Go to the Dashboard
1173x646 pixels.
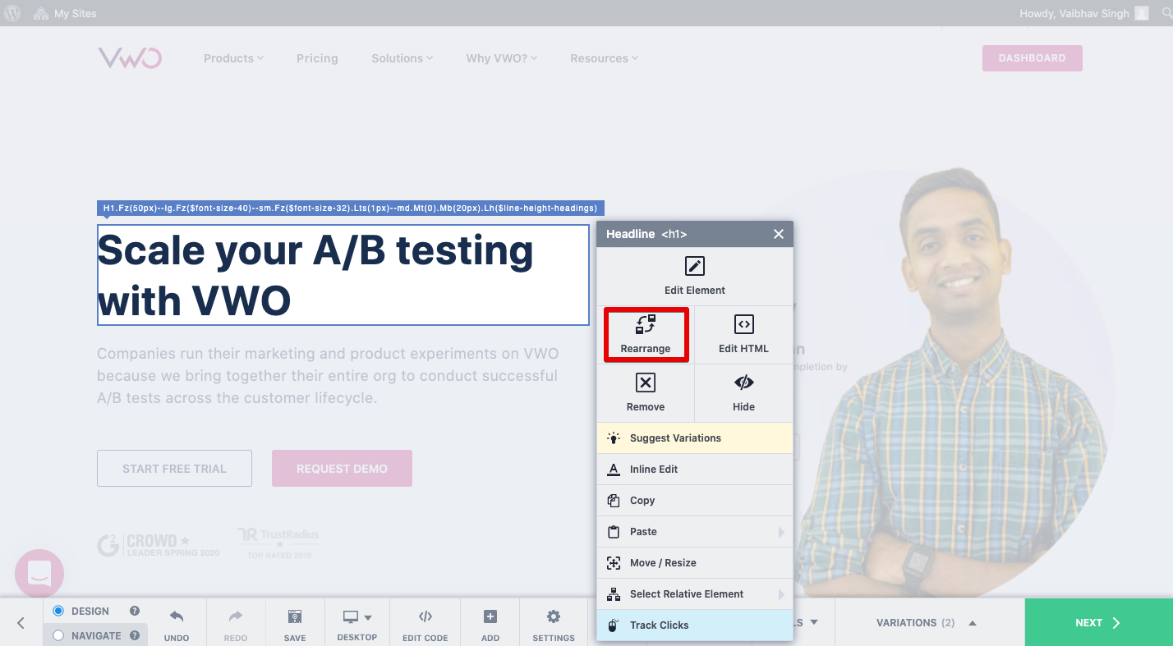1032,58
